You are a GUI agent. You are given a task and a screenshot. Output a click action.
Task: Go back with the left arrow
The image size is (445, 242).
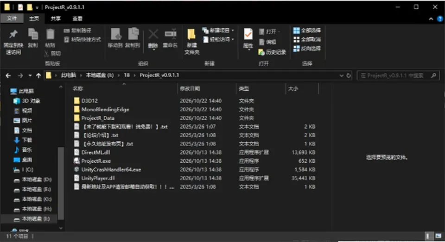tap(8, 76)
